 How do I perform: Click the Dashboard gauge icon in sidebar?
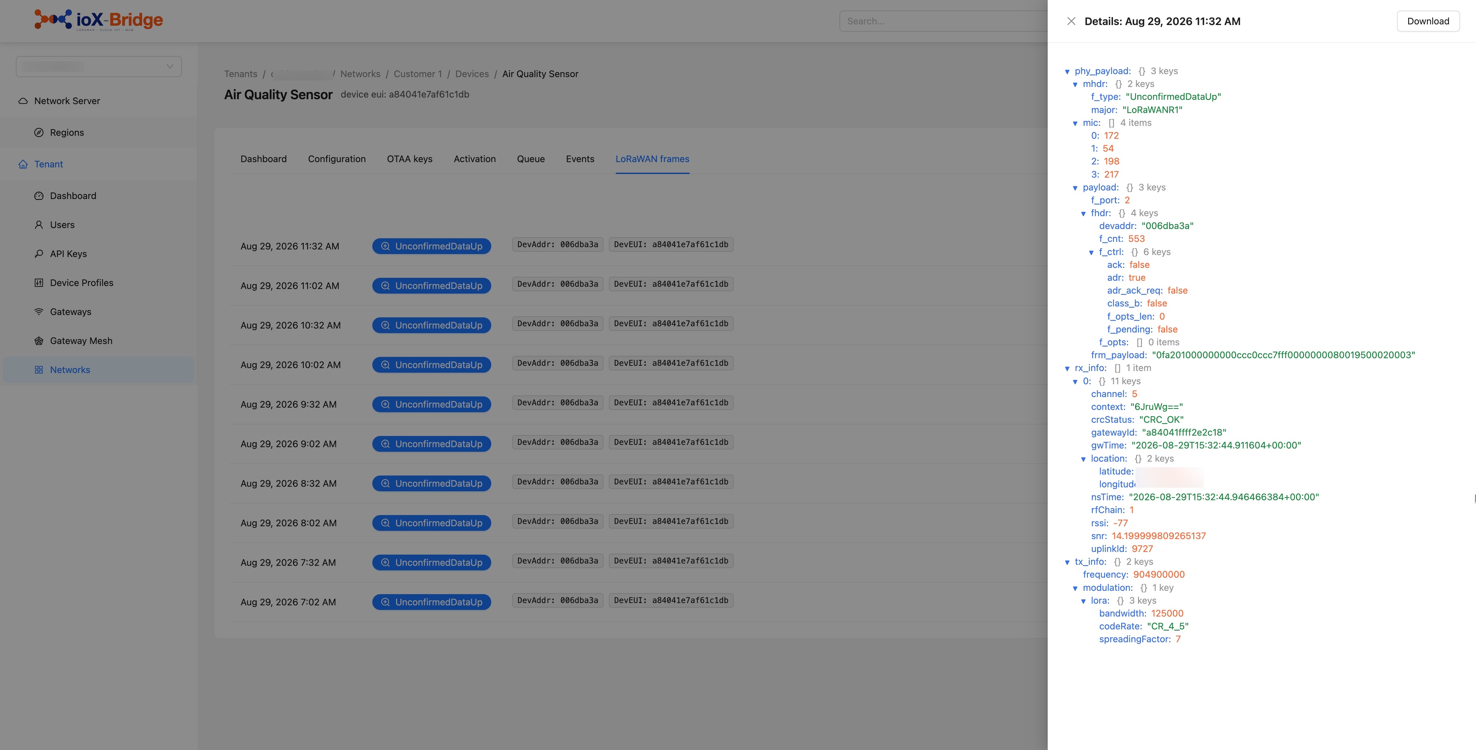tap(39, 196)
